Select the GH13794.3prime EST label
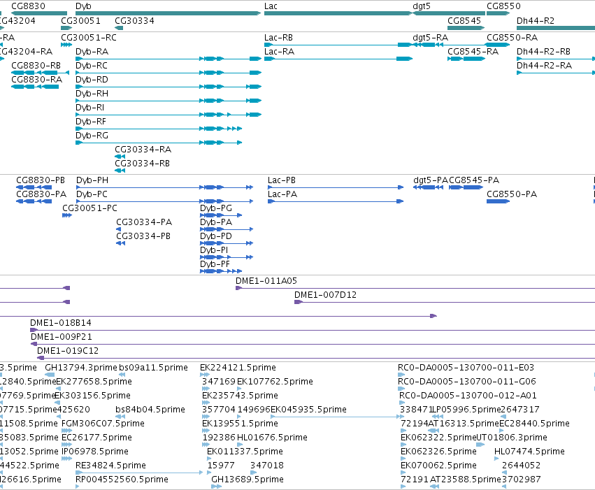The width and height of the screenshot is (595, 490). (81, 368)
